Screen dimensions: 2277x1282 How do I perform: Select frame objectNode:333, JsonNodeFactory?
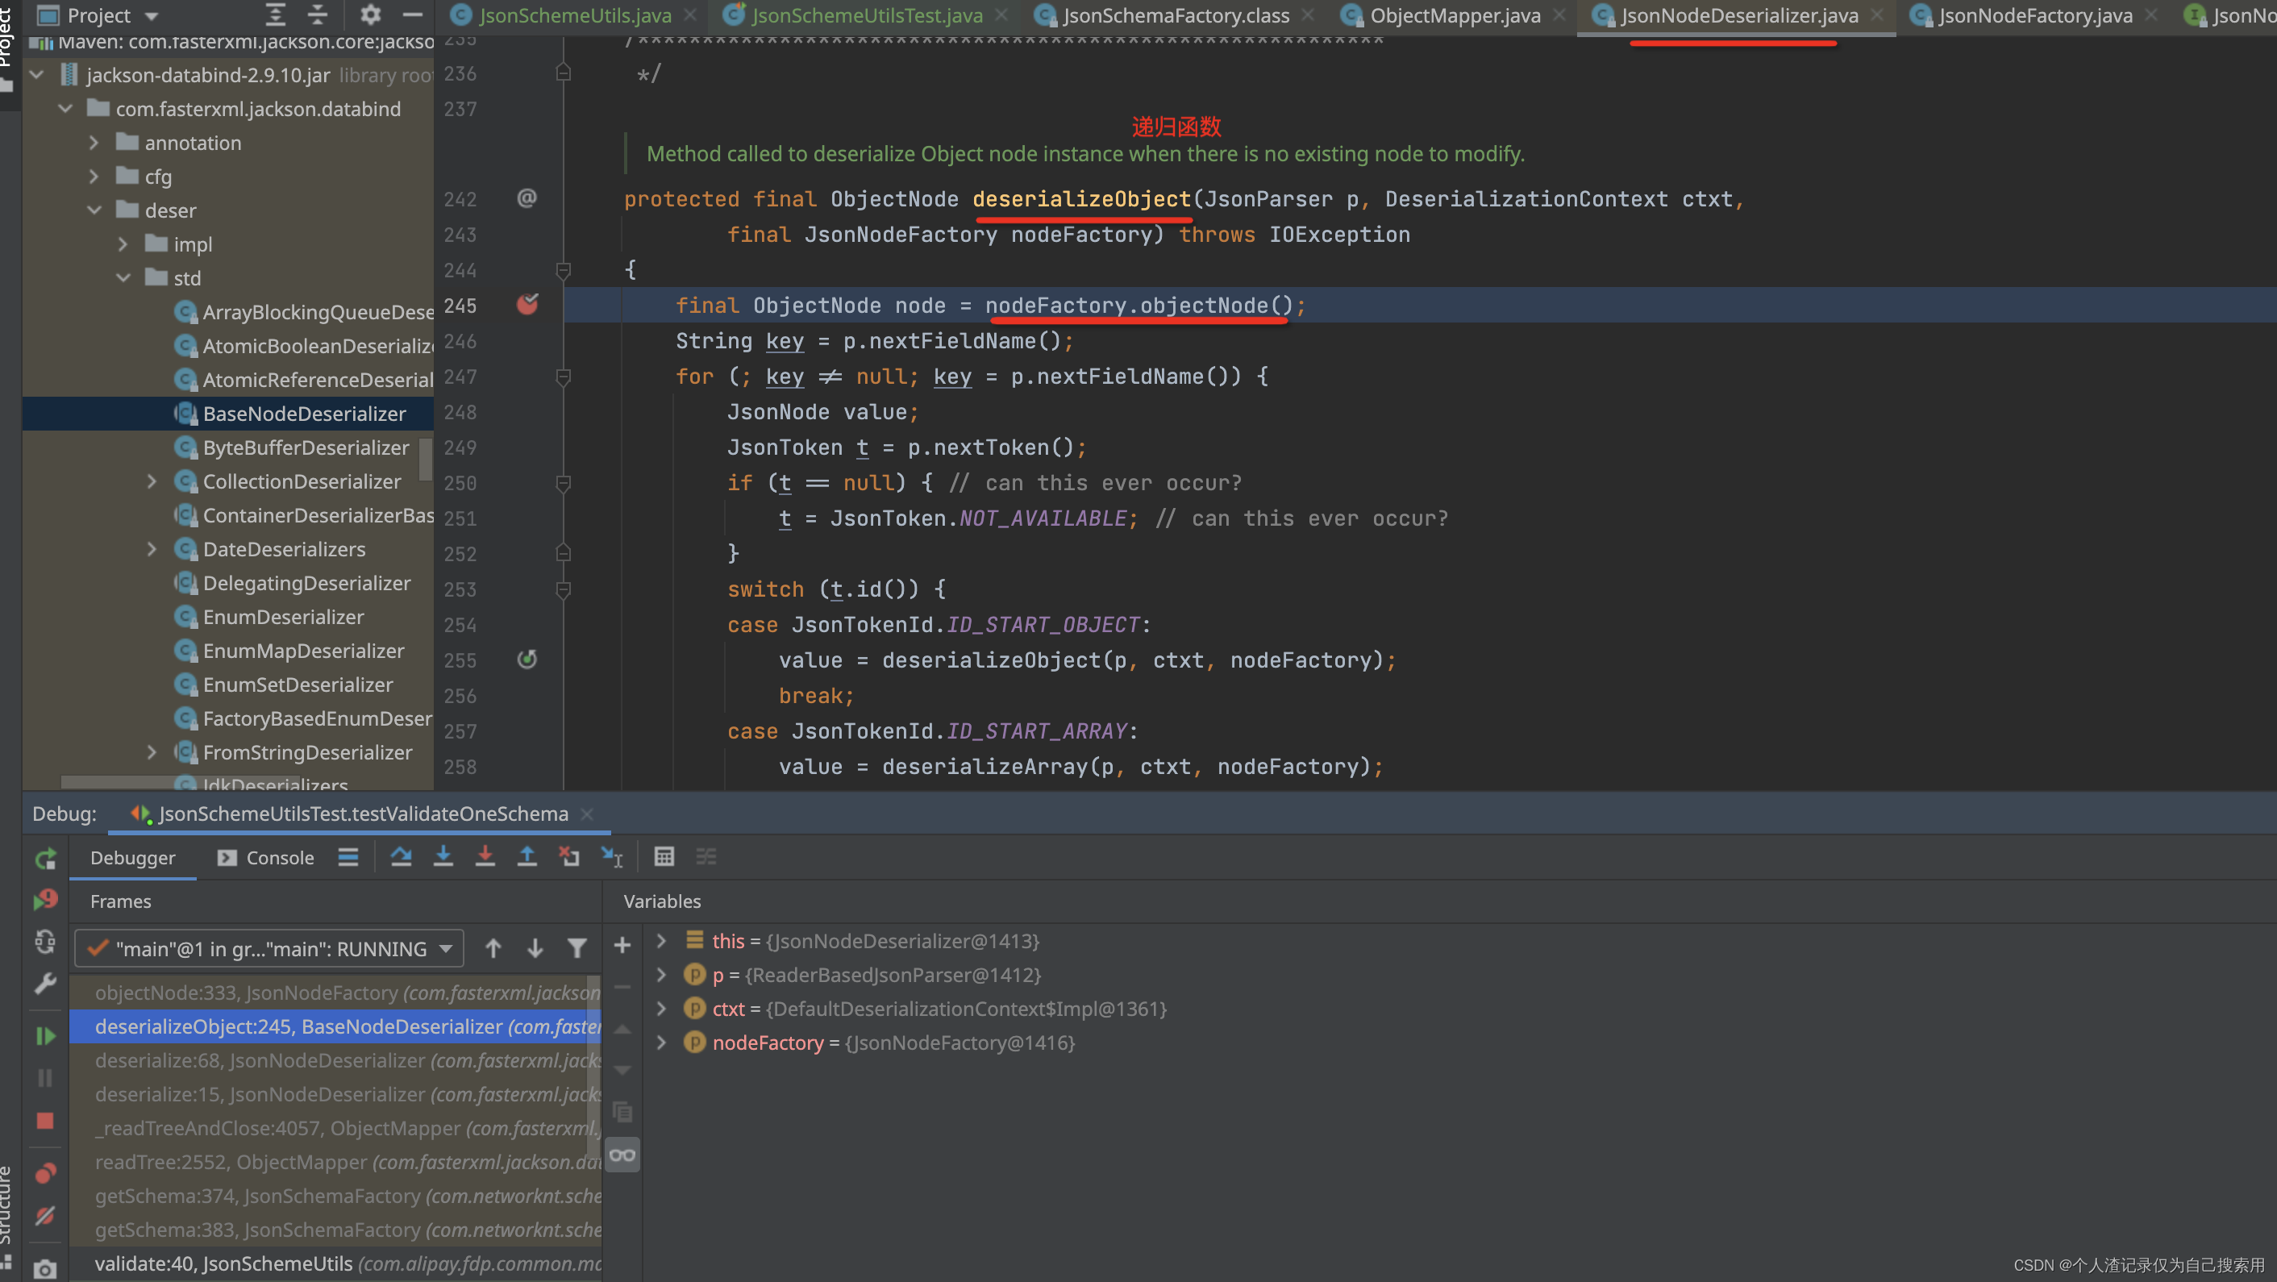[336, 993]
